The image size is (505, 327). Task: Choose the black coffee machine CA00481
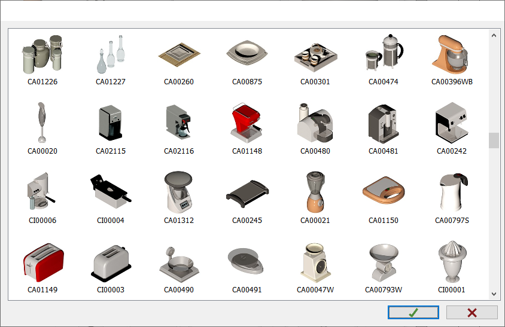tap(384, 124)
